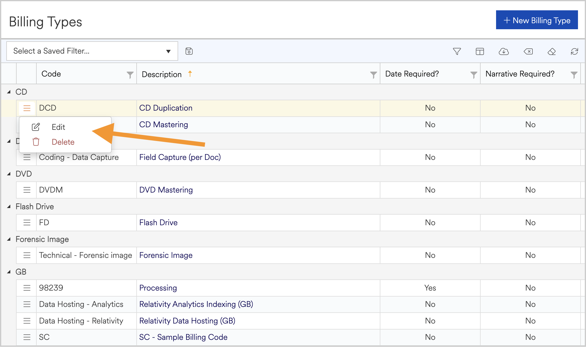Click the New Billing Type button
This screenshot has height=347, width=586.
click(537, 20)
